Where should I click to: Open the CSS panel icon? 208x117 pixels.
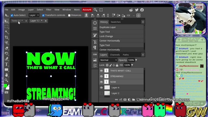(95, 54)
